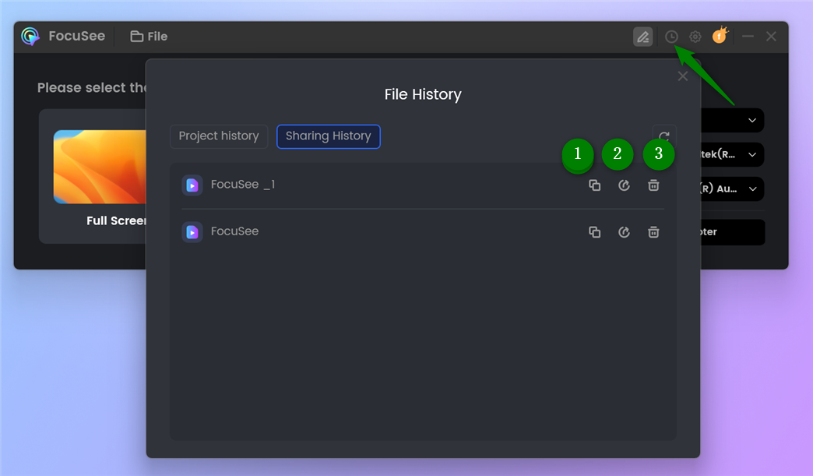
Task: Switch to Project history tab
Action: click(219, 136)
